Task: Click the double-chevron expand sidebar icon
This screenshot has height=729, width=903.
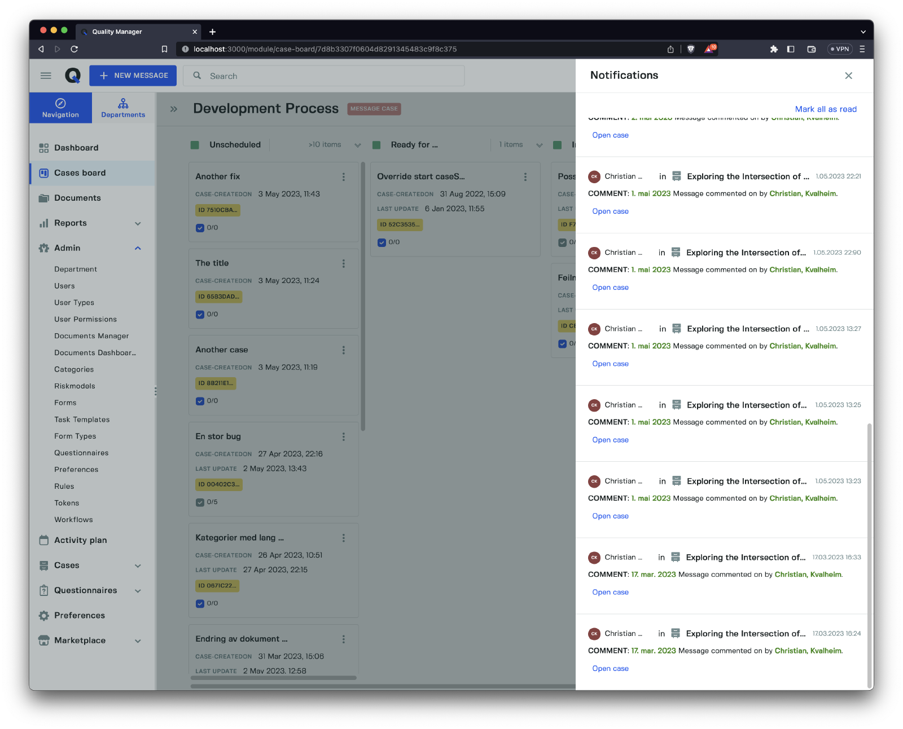Action: pyautogui.click(x=174, y=109)
